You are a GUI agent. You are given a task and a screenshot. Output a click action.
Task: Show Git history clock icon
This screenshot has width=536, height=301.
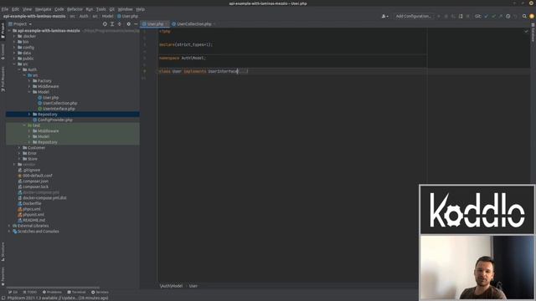508,16
